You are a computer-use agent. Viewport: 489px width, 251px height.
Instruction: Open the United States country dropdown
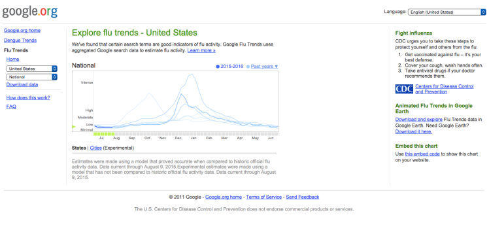[x=32, y=69]
